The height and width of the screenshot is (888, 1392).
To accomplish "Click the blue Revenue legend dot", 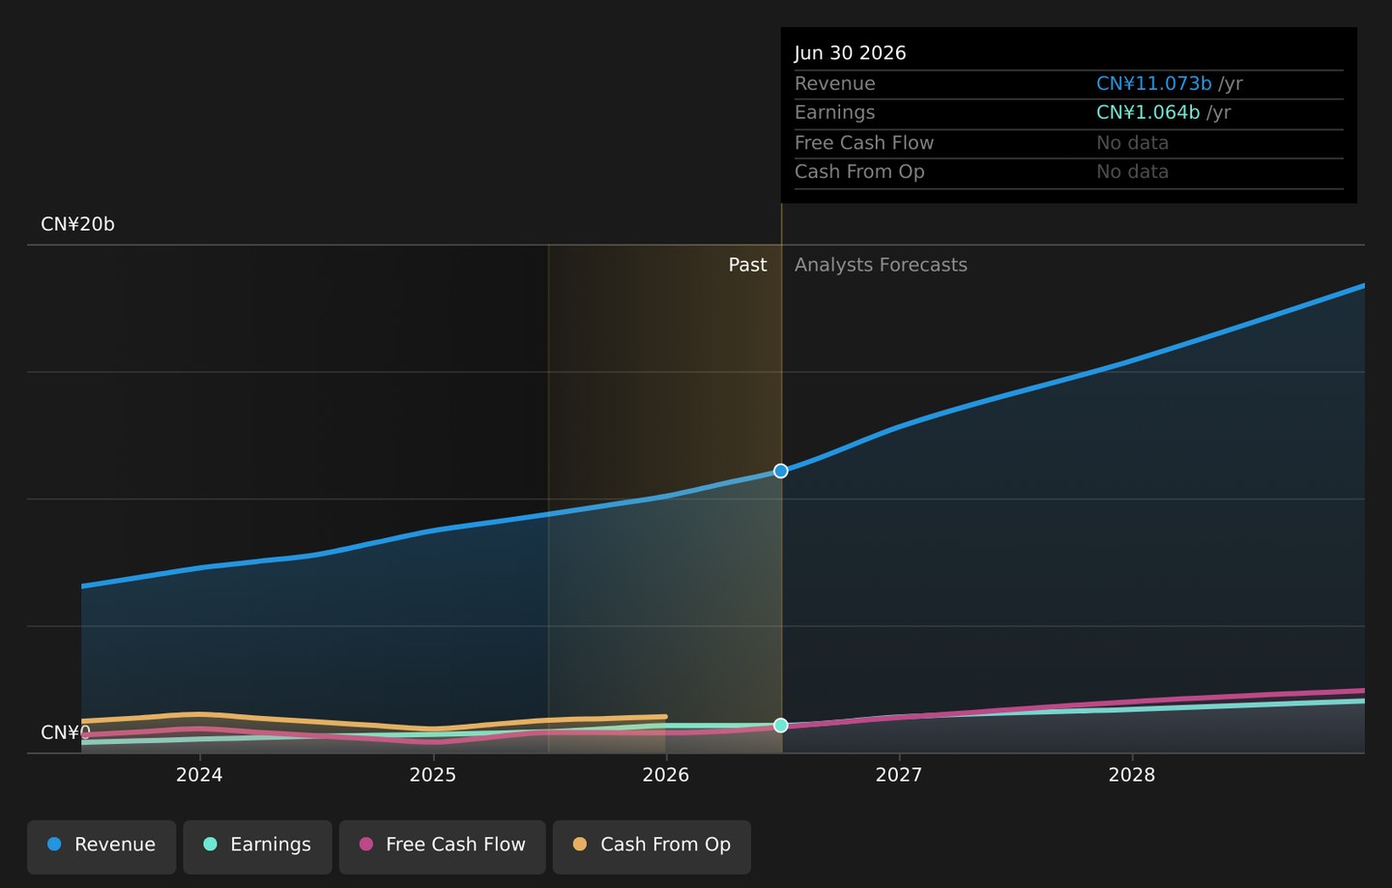I will [x=54, y=845].
